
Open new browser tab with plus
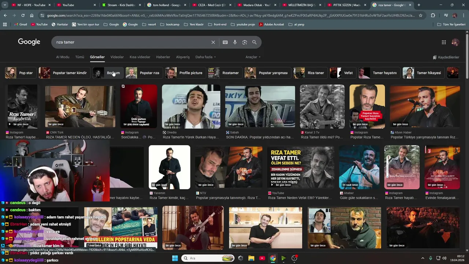[419, 5]
